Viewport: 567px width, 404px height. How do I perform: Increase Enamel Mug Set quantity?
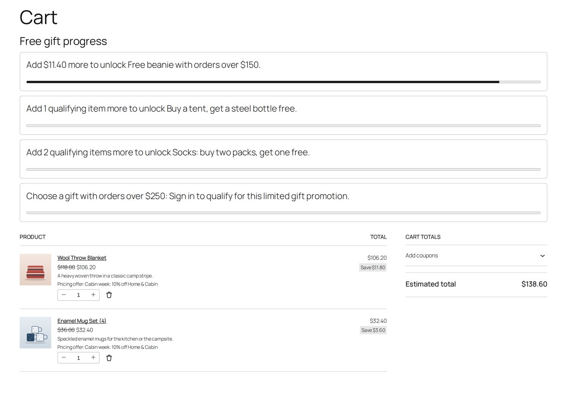click(x=93, y=358)
